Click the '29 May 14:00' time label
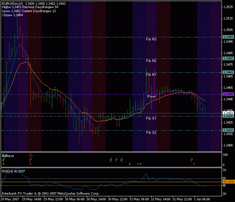The image size is (235, 202). point(32,199)
